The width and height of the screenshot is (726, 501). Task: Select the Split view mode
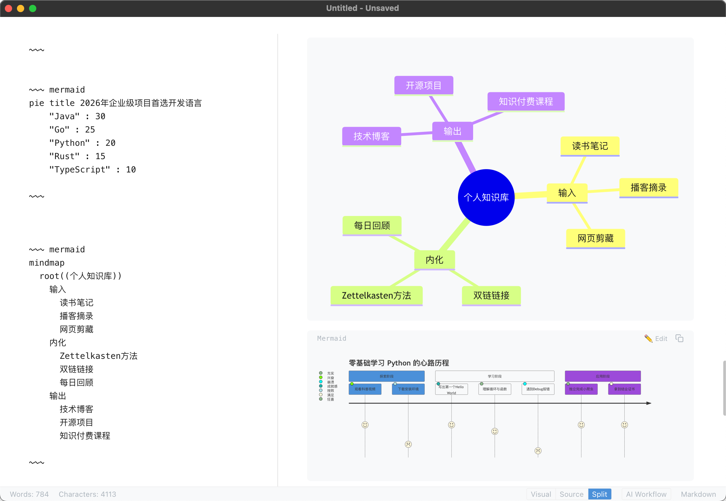point(599,494)
